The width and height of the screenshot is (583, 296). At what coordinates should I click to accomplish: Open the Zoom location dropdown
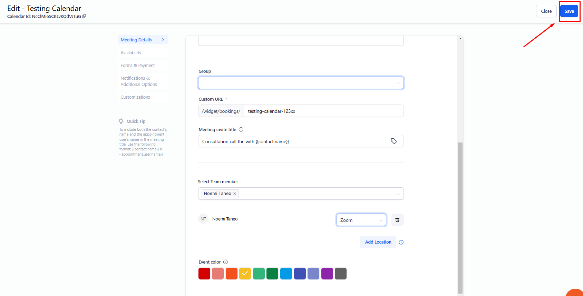(361, 220)
